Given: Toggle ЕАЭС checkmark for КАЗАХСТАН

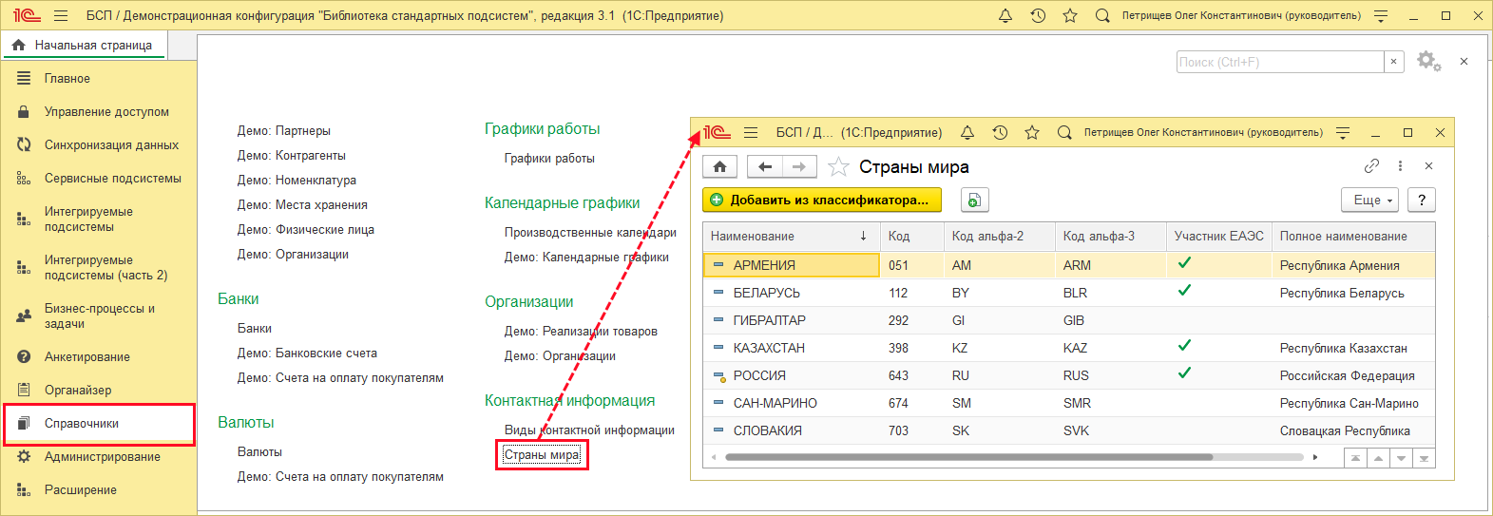Looking at the screenshot, I should pyautogui.click(x=1184, y=346).
